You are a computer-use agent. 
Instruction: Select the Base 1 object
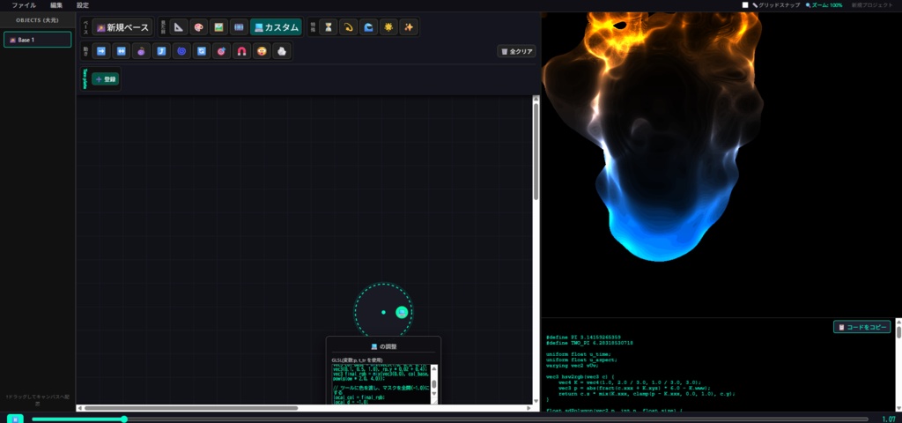click(37, 40)
